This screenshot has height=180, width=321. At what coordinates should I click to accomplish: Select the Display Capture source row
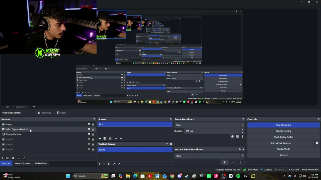coord(48,134)
